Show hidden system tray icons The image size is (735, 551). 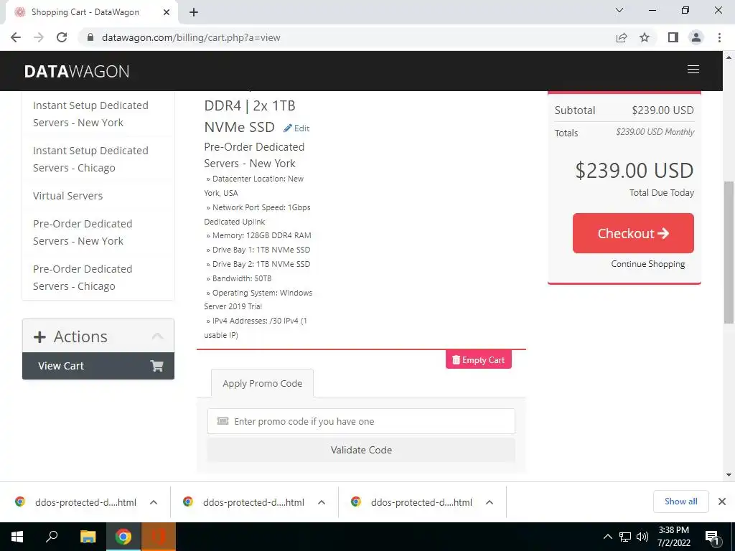[x=607, y=537]
